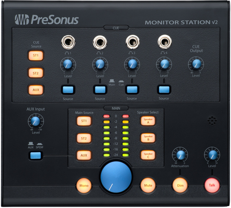Toggle the Mono button
Screen dimensions: 231x208
tap(84, 185)
